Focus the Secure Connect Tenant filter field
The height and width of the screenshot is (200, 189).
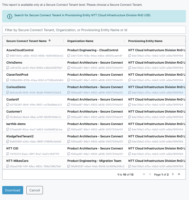click(94, 30)
